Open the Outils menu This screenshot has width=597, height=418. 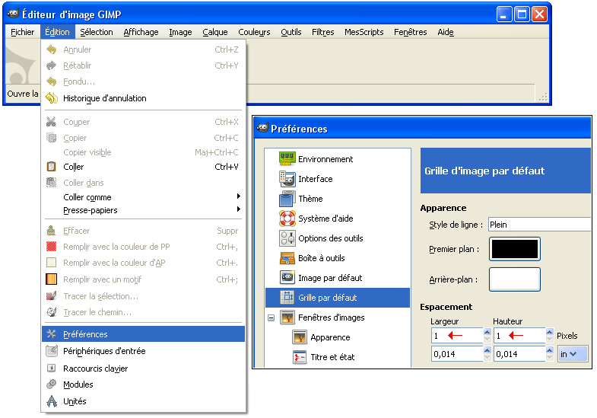[x=291, y=32]
